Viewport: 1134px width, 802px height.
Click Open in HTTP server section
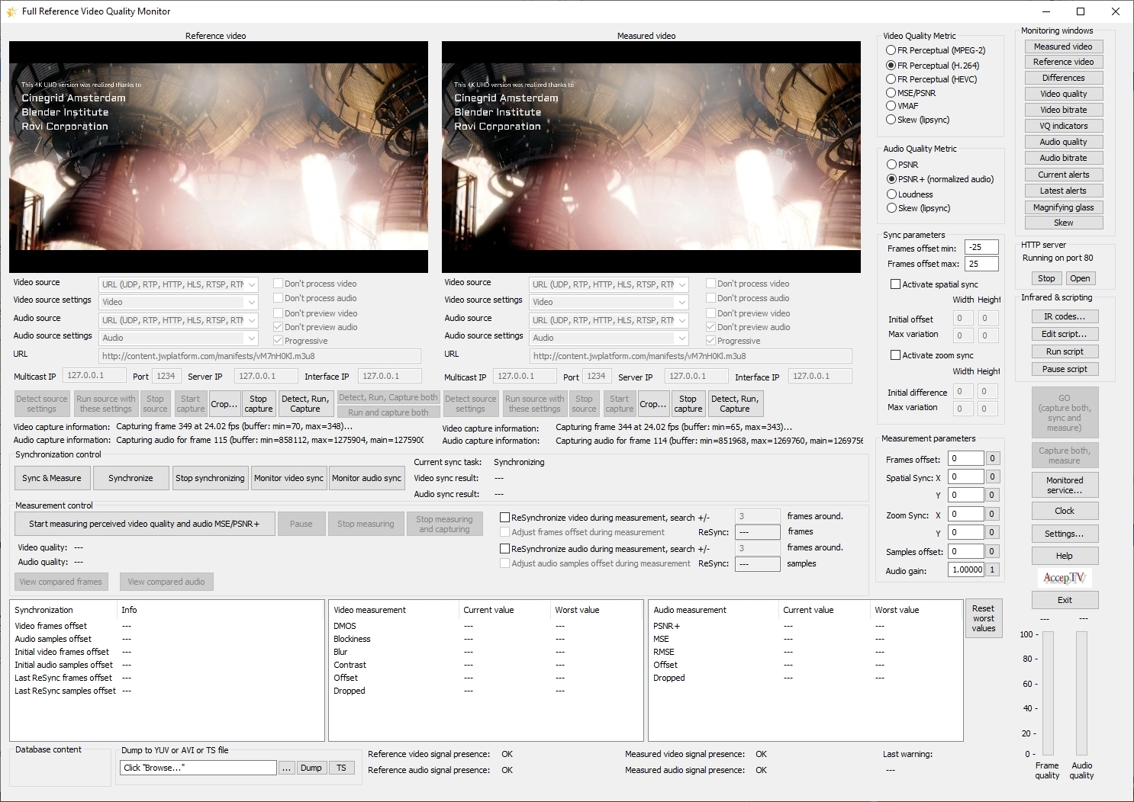click(x=1080, y=278)
